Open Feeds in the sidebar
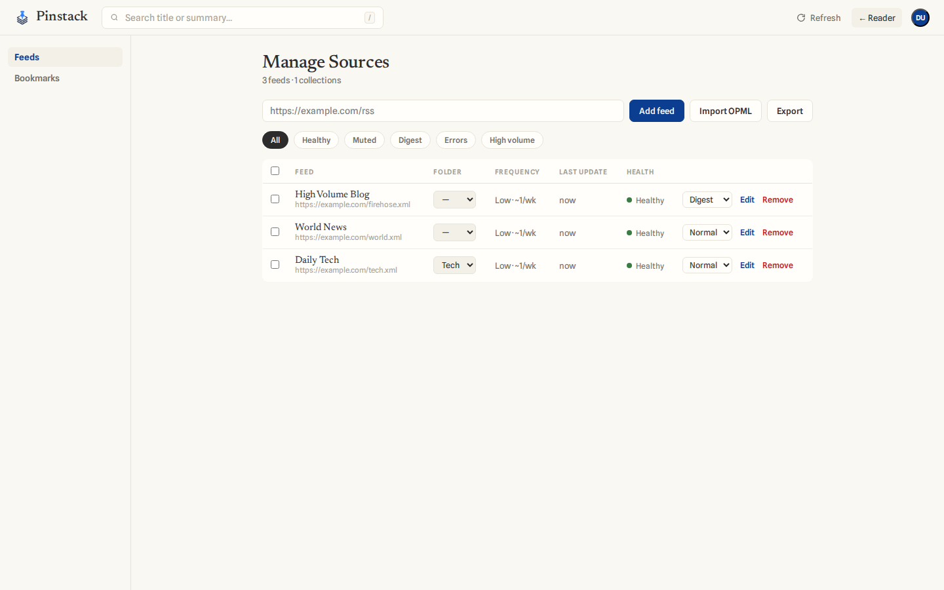Screen dimensions: 944x590 [65, 57]
